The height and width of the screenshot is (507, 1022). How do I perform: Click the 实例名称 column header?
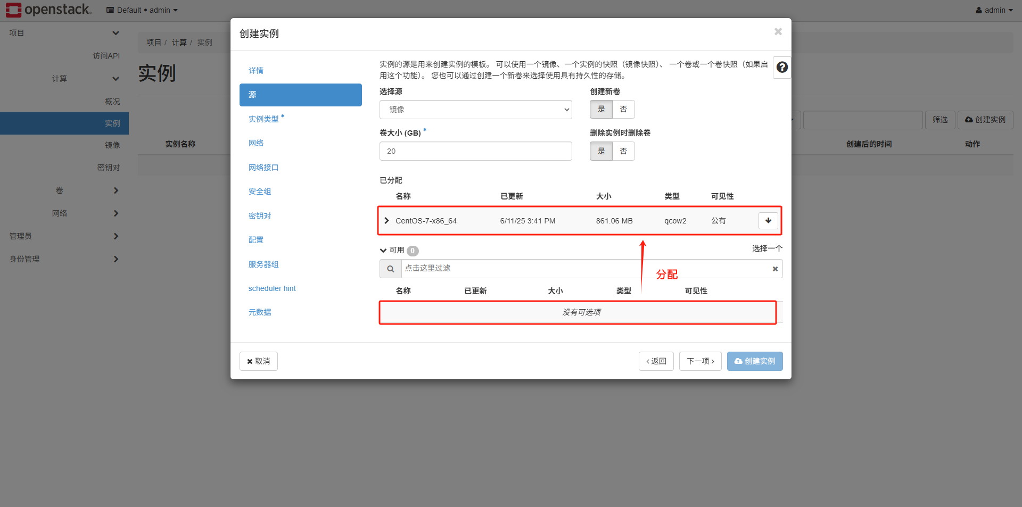pos(180,144)
